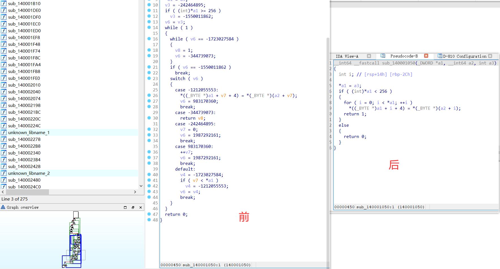Click the functions list horizontal scrollbar thumb
Viewport: 500px width, 269px height.
27,192
